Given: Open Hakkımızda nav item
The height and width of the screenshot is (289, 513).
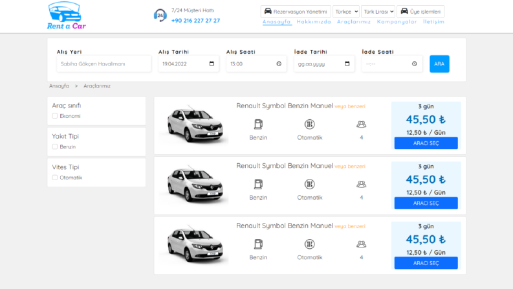Looking at the screenshot, I should pos(314,21).
